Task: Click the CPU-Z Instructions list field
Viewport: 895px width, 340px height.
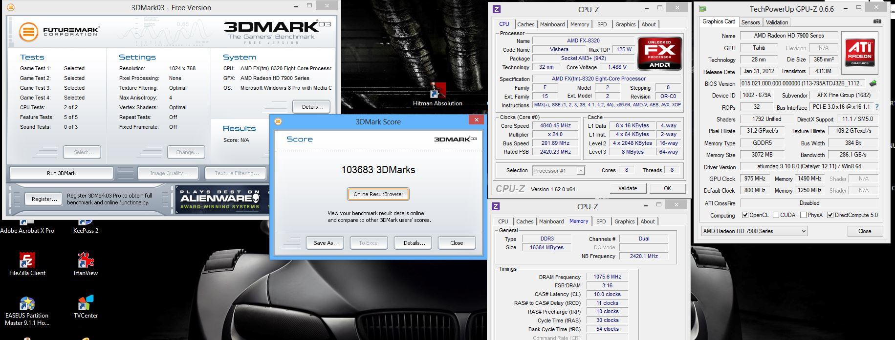Action: (607, 105)
